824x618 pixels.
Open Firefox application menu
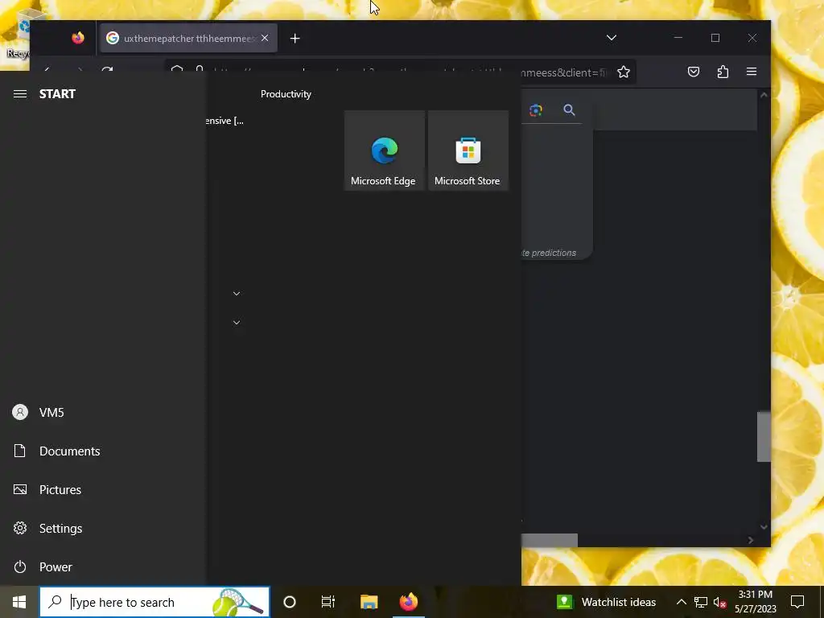tap(752, 72)
